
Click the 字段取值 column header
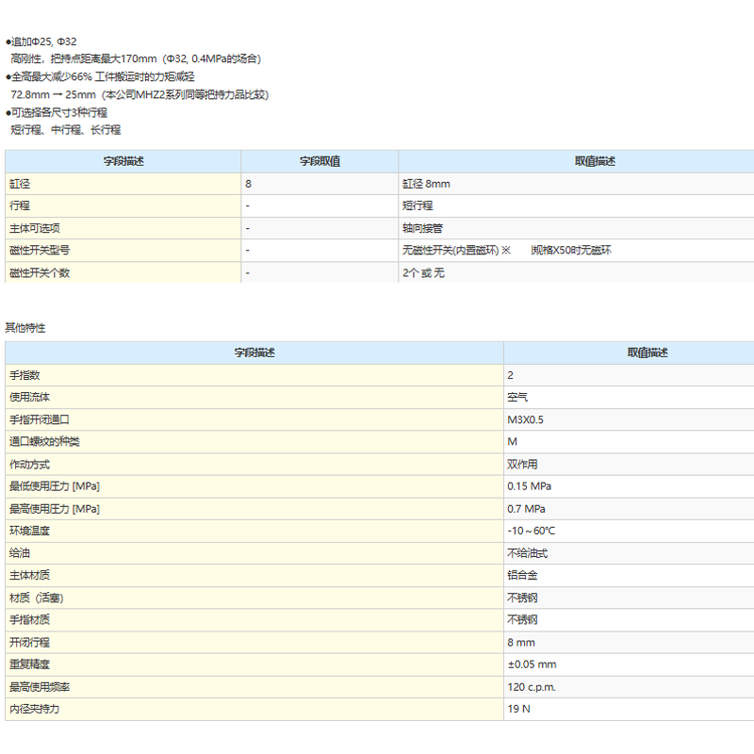click(x=320, y=161)
